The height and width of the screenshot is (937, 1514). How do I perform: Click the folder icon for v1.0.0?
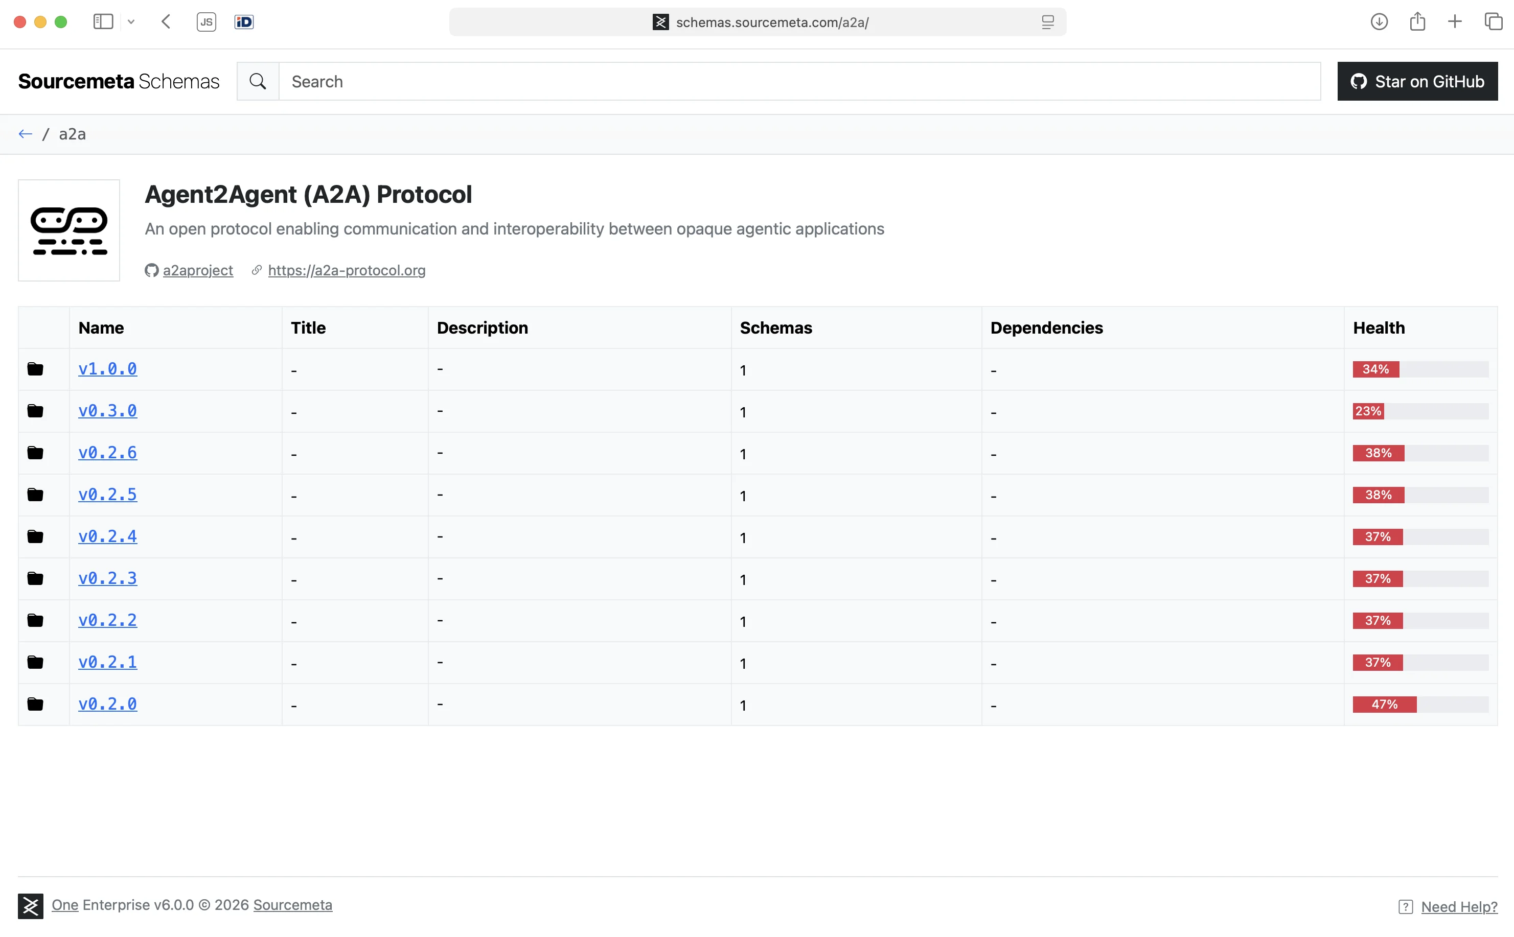coord(35,369)
